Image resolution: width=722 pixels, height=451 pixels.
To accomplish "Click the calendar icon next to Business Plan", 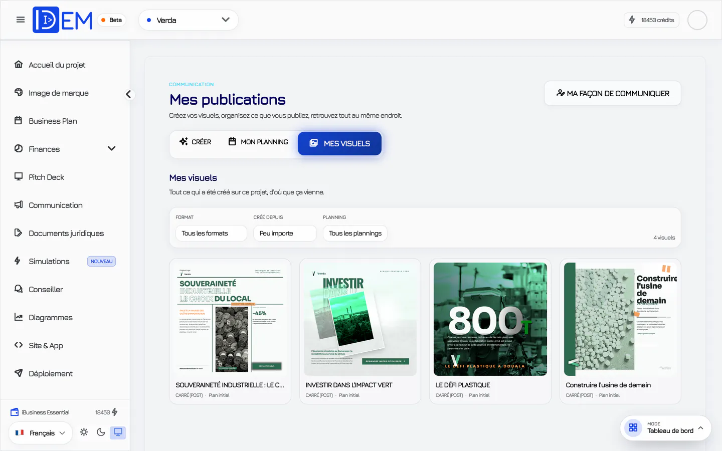I will [x=19, y=120].
